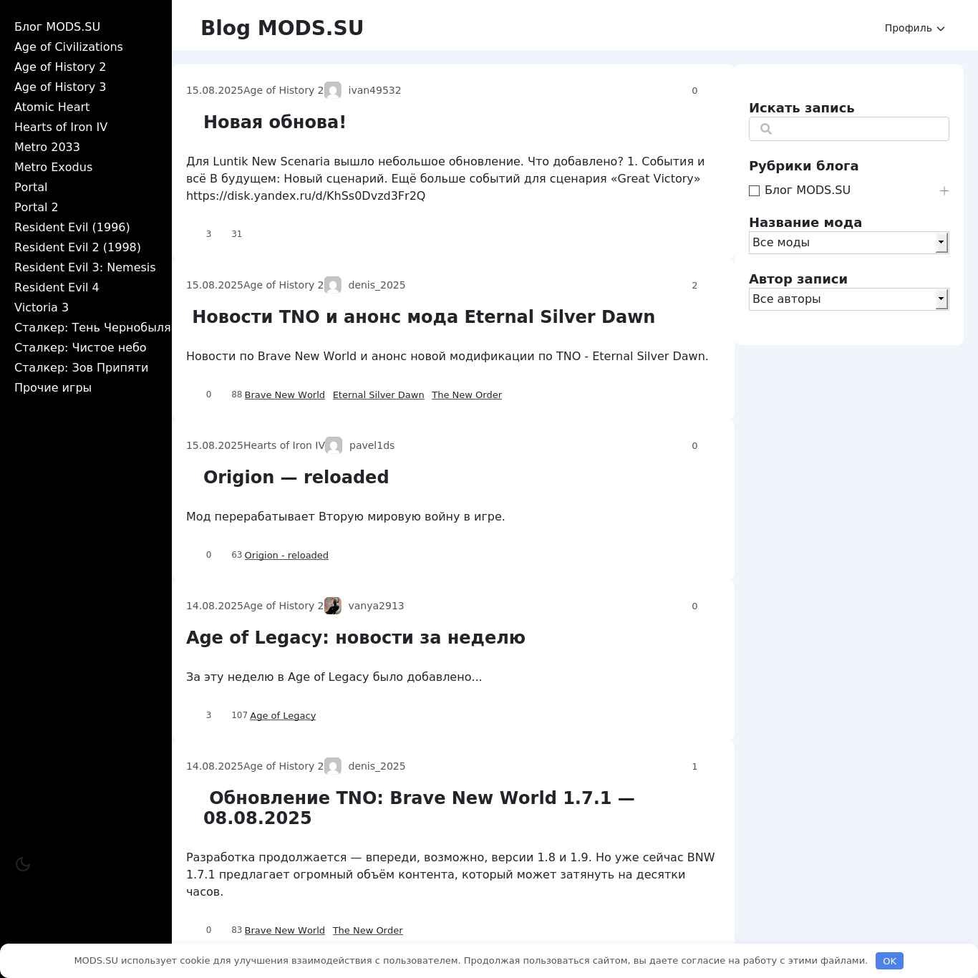
Task: Open Новая обнова! post title
Action: click(275, 122)
